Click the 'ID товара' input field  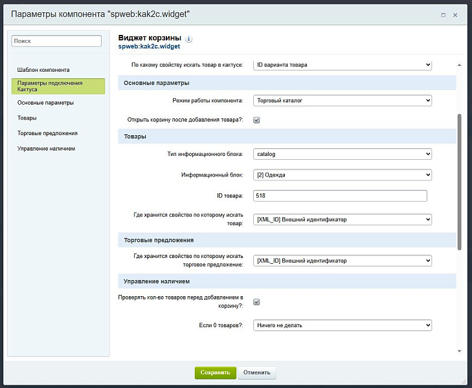(340, 196)
